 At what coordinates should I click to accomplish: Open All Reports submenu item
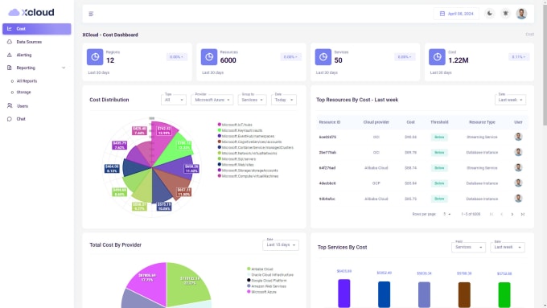(x=27, y=81)
